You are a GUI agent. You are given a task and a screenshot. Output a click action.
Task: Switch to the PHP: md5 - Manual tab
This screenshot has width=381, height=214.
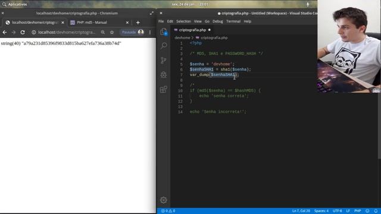pos(92,23)
